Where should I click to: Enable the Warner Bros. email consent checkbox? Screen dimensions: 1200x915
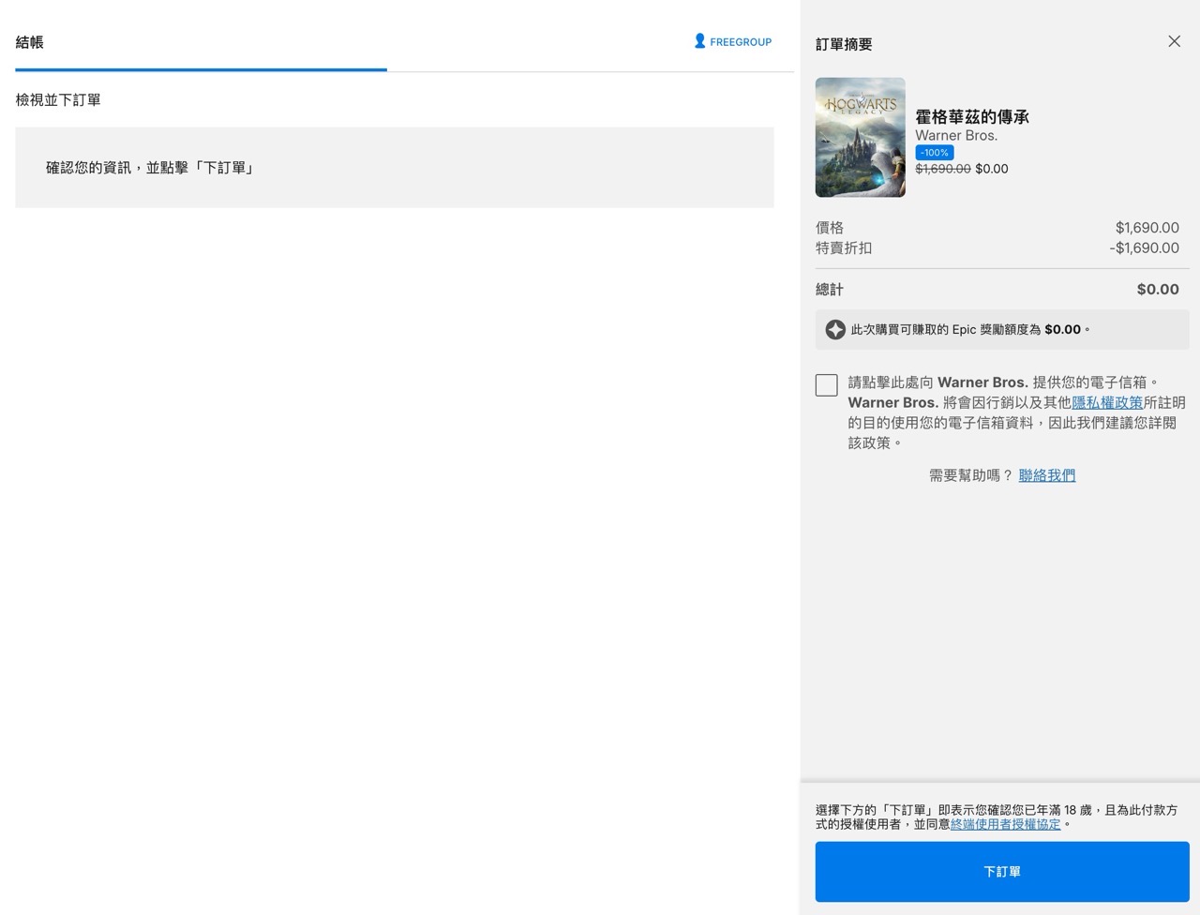click(826, 384)
